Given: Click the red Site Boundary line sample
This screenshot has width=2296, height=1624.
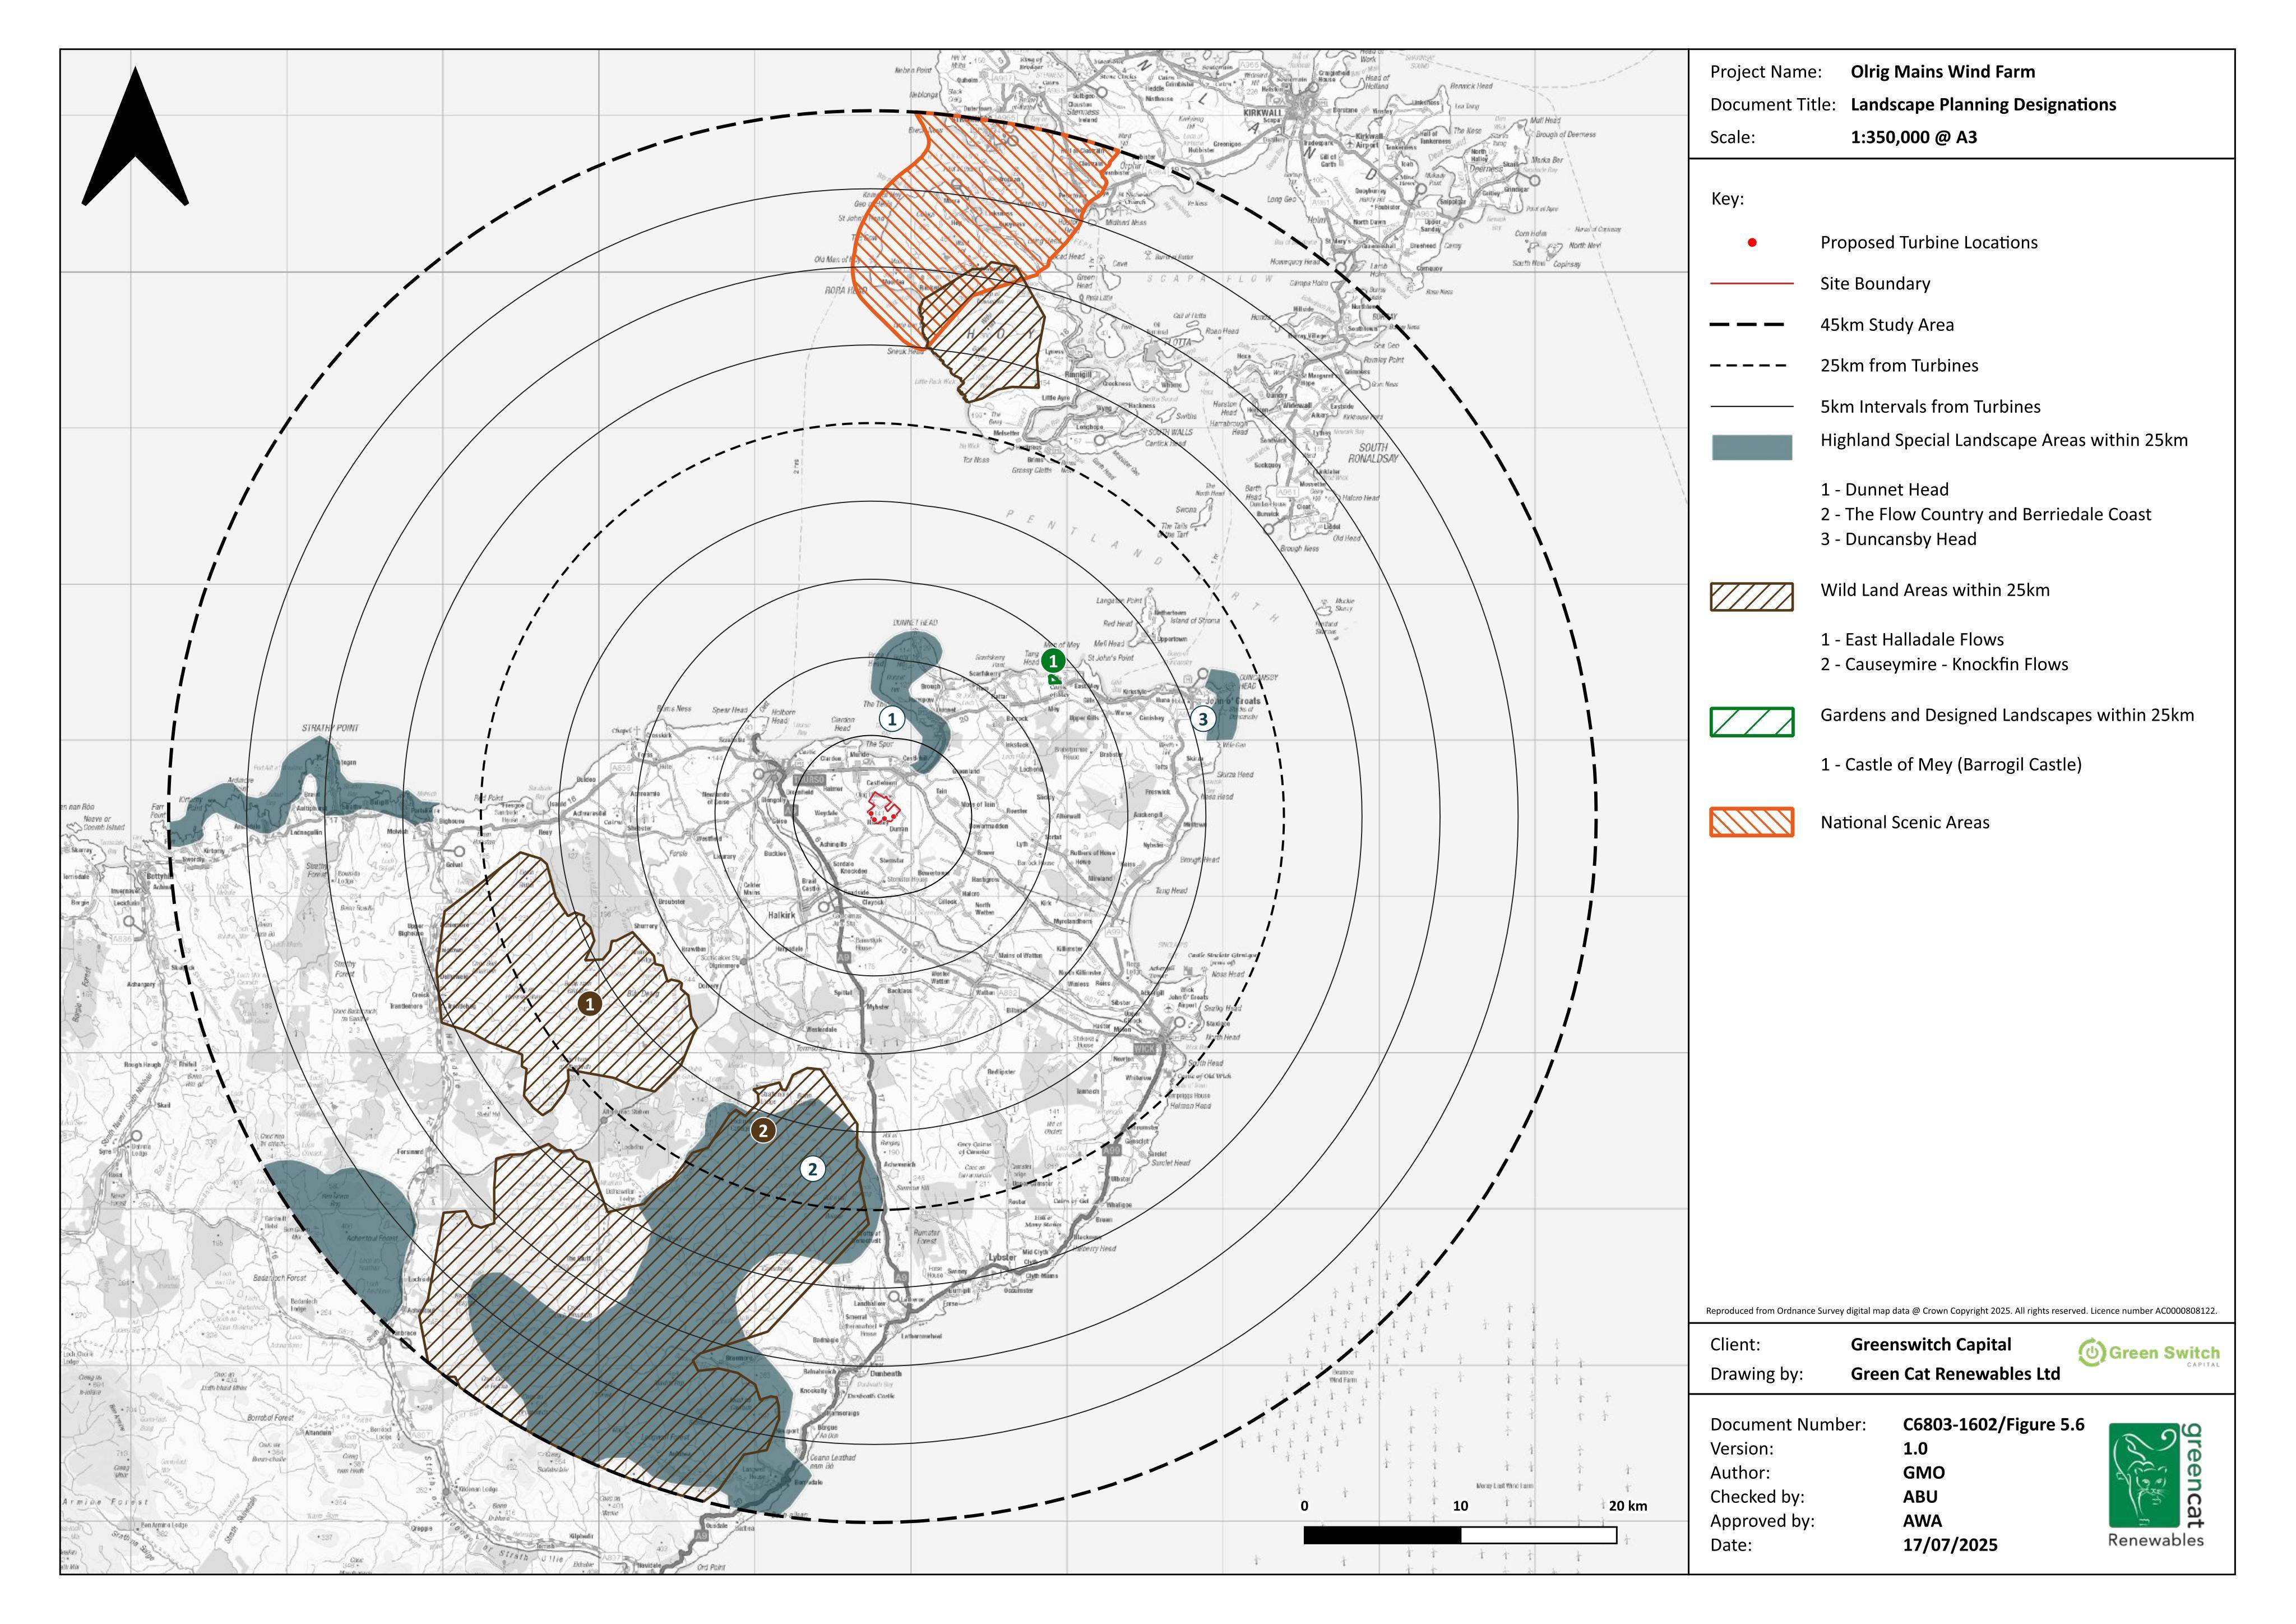Looking at the screenshot, I should pyautogui.click(x=1752, y=283).
